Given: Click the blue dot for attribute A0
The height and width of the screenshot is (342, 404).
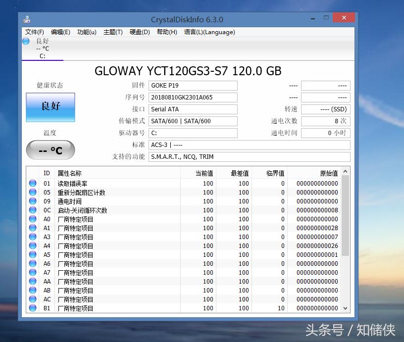Looking at the screenshot, I should (x=32, y=219).
